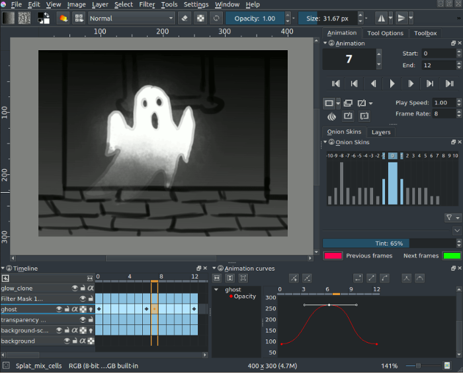The width and height of the screenshot is (463, 373).
Task: Open the gradient swatch in toolbar
Action: pyautogui.click(x=9, y=18)
